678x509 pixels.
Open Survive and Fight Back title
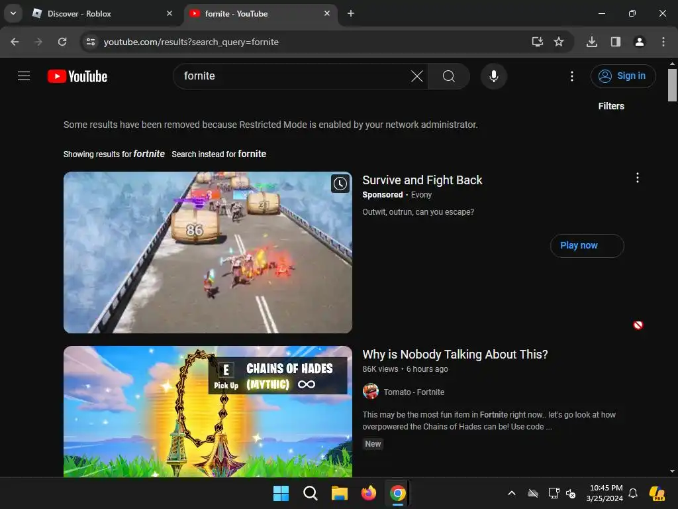[422, 180]
